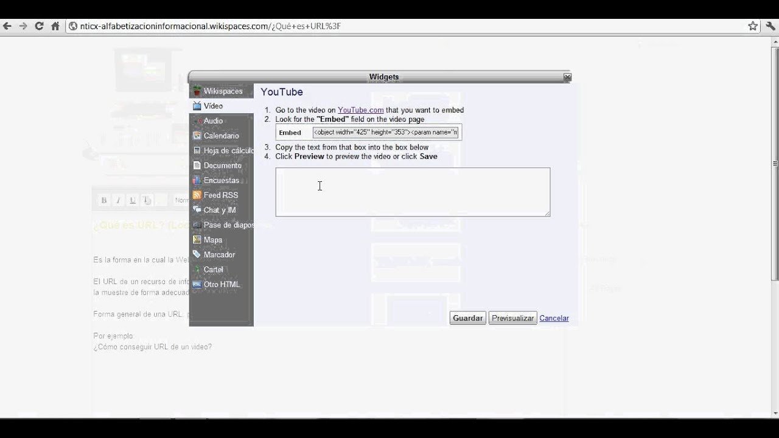
Task: Select Mapa widget category
Action: [222, 240]
